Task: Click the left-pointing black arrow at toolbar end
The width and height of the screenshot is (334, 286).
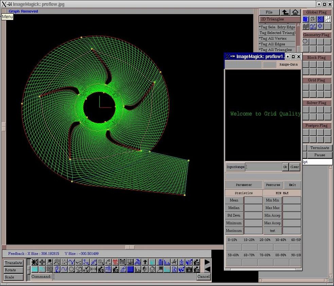Action: 207,270
